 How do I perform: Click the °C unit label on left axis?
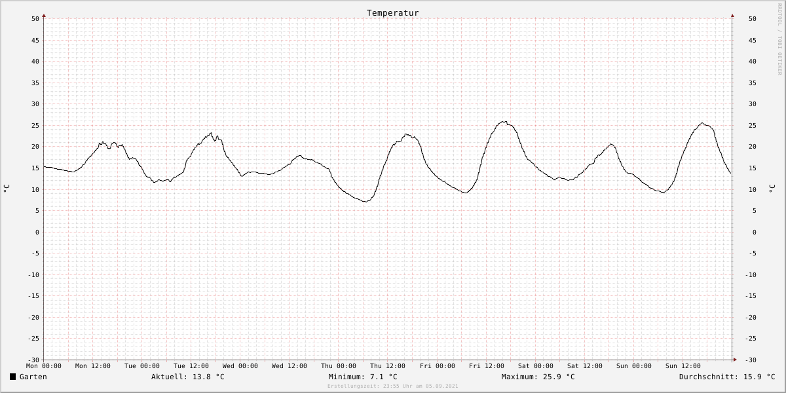[7, 189]
